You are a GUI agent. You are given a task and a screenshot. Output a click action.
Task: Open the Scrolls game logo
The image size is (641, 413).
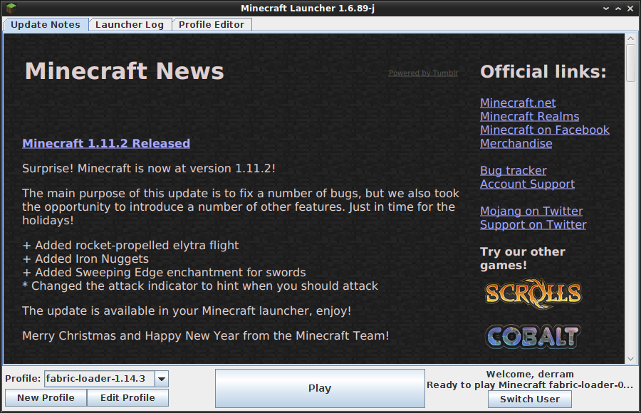click(x=533, y=293)
